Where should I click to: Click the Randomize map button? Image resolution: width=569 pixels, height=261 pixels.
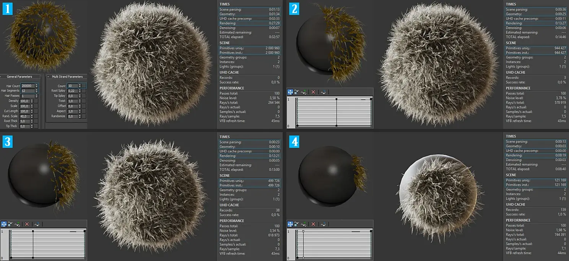coord(84,116)
